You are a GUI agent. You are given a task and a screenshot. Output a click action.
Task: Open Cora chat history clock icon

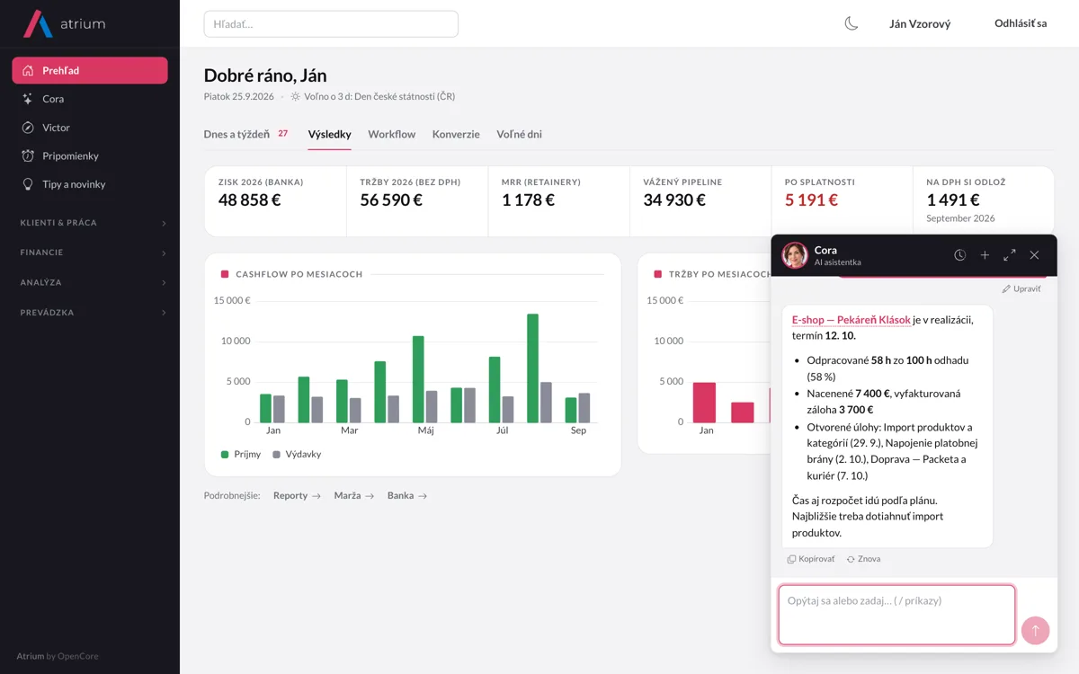pyautogui.click(x=960, y=255)
